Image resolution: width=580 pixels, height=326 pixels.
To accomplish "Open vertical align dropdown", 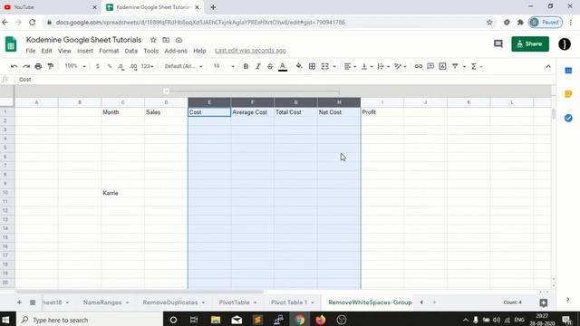I will point(367,66).
